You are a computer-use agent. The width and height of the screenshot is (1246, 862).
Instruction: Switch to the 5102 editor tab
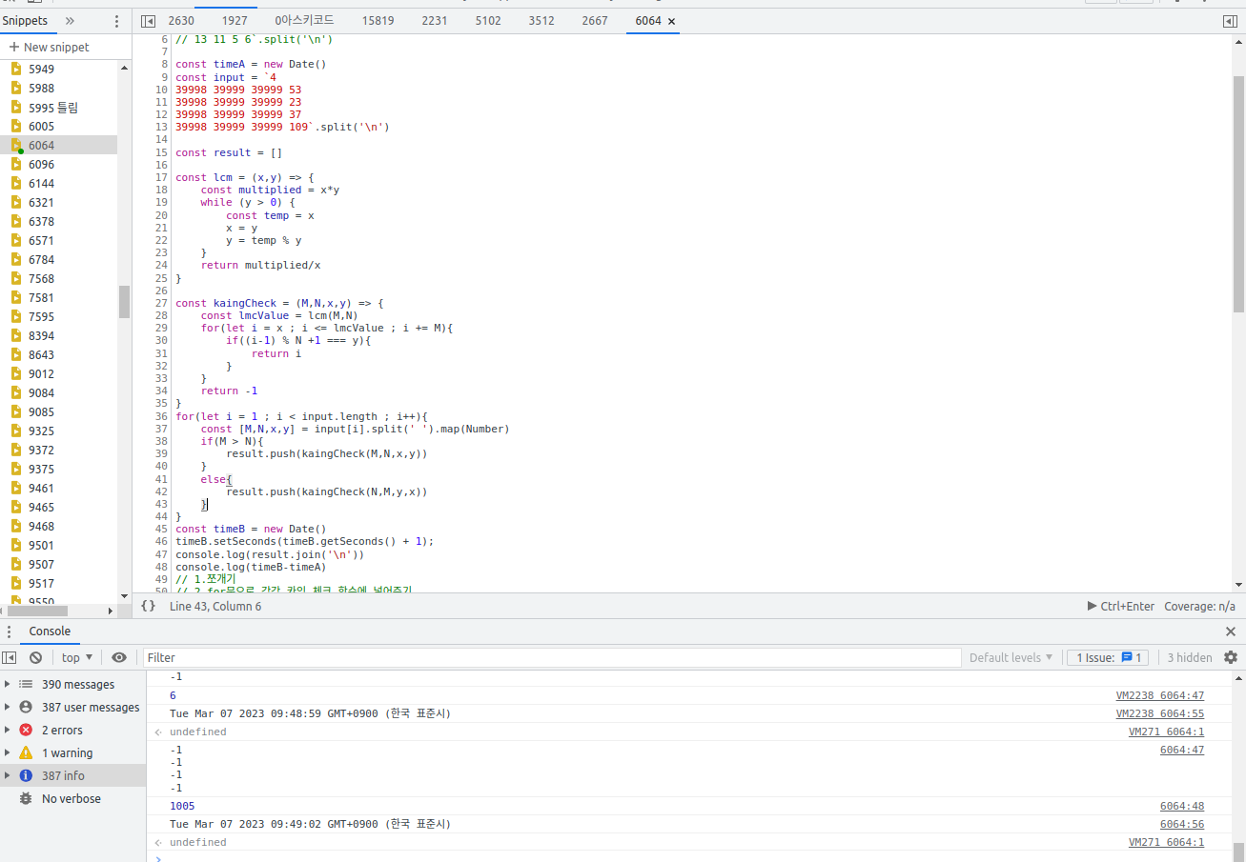(x=488, y=21)
